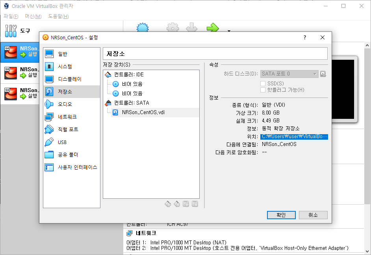This screenshot has height=255, width=371.
Task: Click the 동적 확장 저장소 value
Action: [281, 128]
